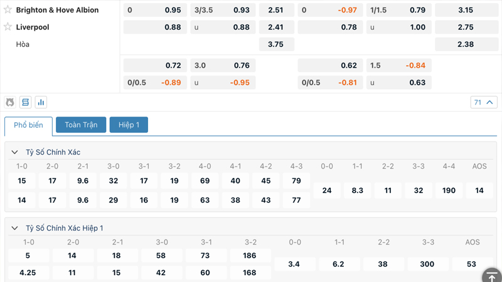Screen dimensions: 502x282
Task: Click the scroll-to-top arrow button
Action: click(491, 276)
